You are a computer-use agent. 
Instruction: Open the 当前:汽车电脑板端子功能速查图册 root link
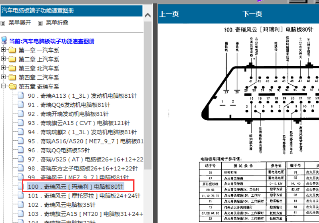click(x=52, y=41)
